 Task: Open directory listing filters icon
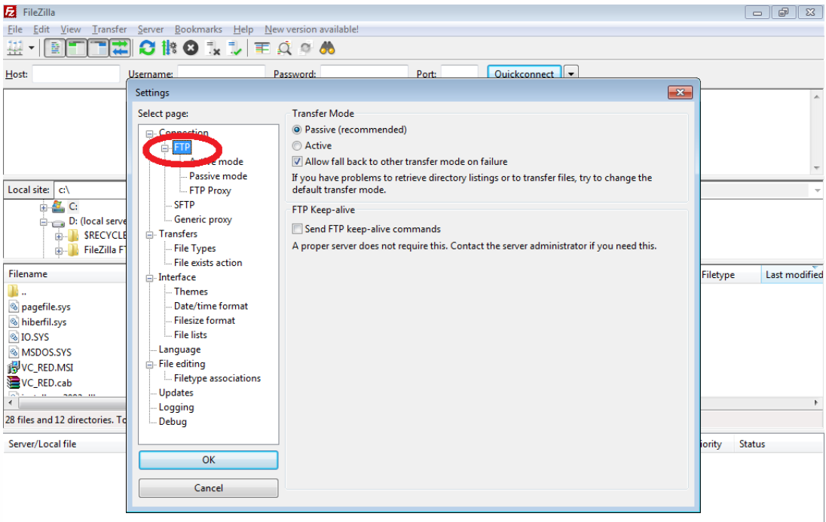[262, 48]
